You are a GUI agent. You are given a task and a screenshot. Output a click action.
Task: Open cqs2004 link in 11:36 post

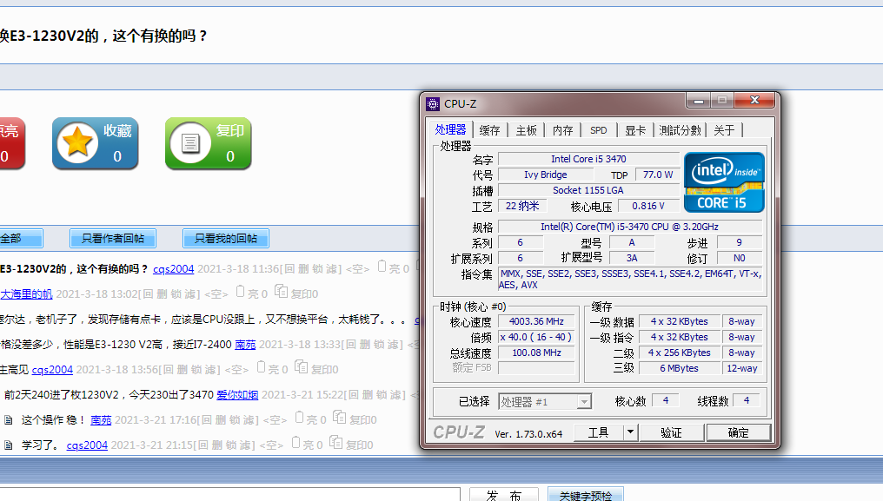click(x=174, y=269)
